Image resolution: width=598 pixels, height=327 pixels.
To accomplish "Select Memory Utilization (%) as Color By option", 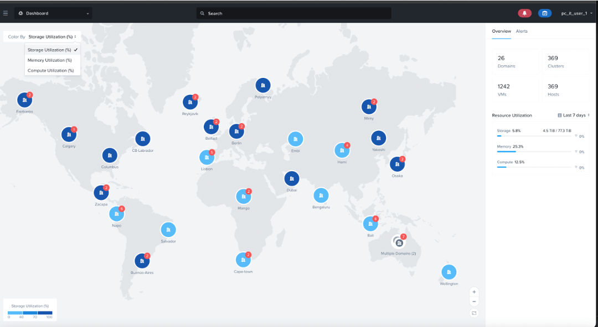I will (x=50, y=60).
